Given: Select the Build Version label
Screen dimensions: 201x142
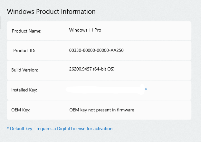Looking at the screenshot, I should 24,70.
